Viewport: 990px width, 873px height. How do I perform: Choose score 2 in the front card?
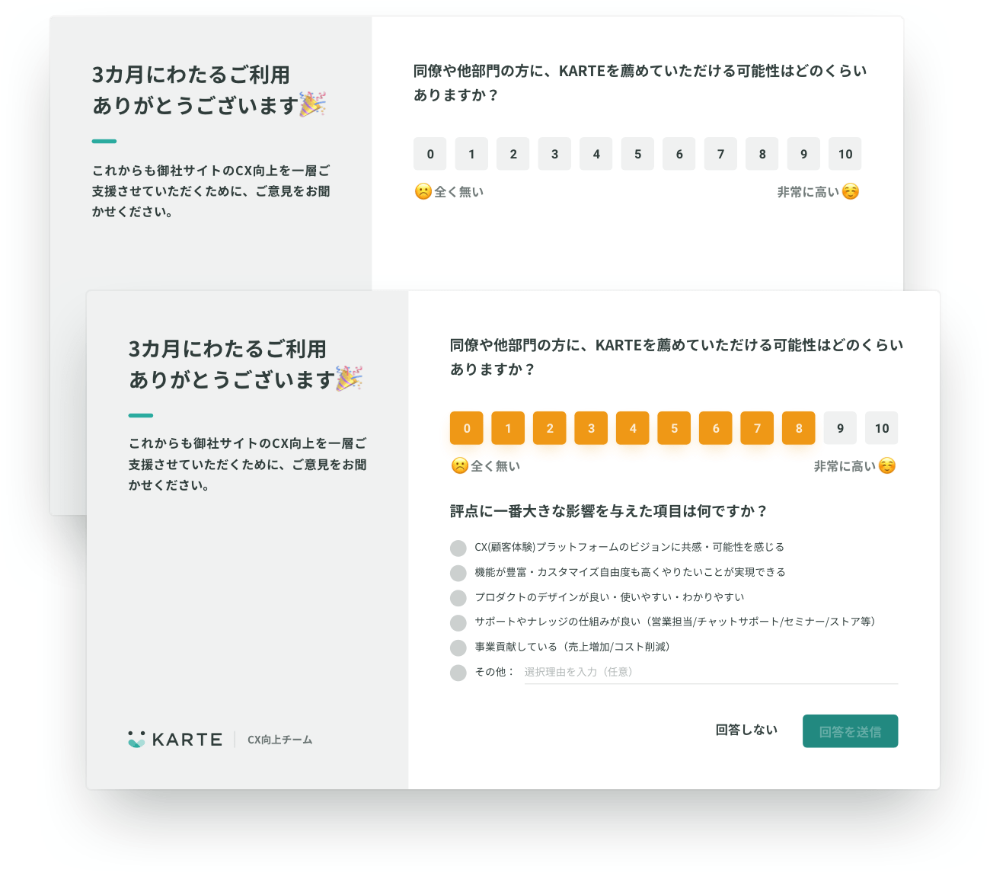tap(550, 428)
